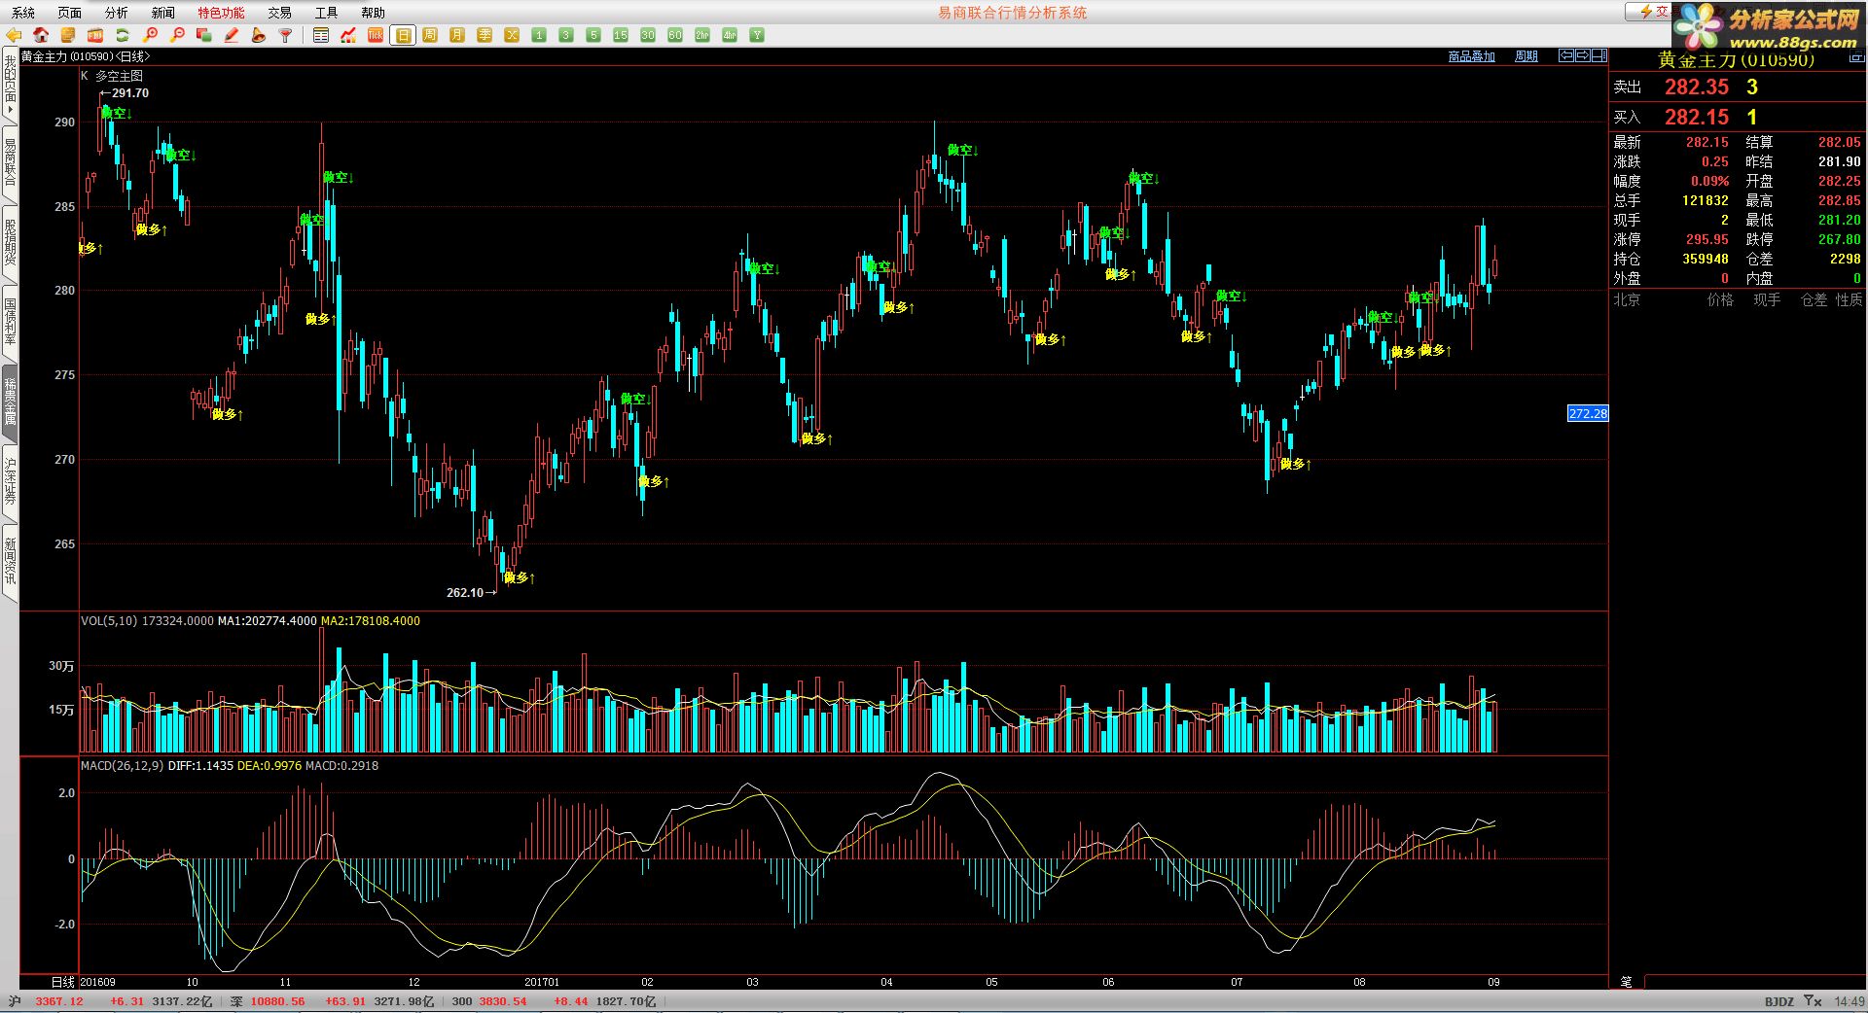The width and height of the screenshot is (1868, 1013).
Task: Click the yellow back arrow icon
Action: pos(14,35)
